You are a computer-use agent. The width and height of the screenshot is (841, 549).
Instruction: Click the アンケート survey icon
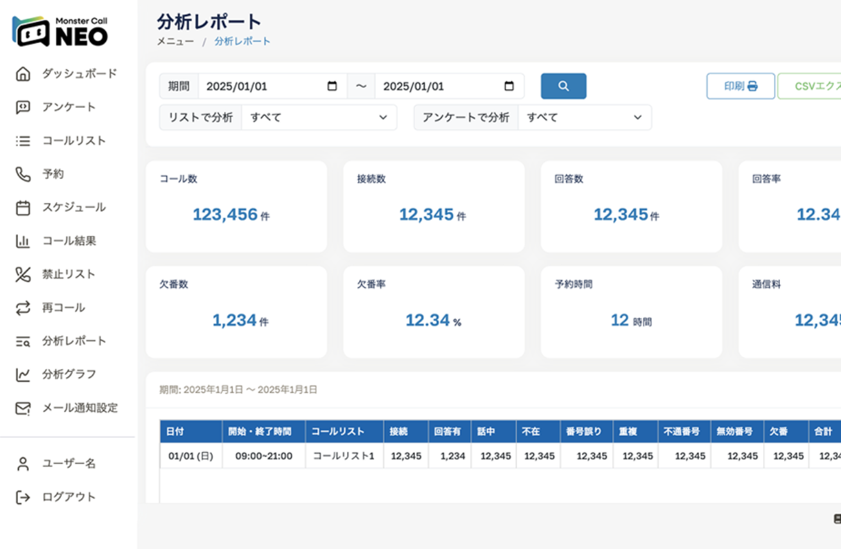23,107
